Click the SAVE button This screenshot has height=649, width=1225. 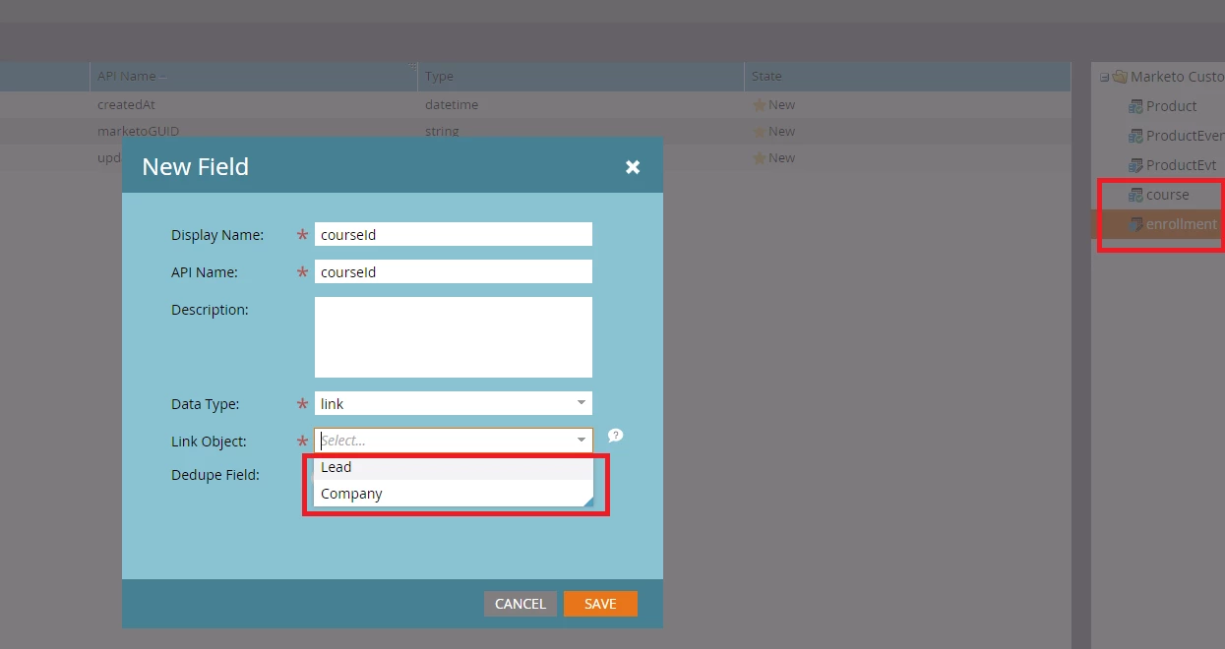point(600,604)
